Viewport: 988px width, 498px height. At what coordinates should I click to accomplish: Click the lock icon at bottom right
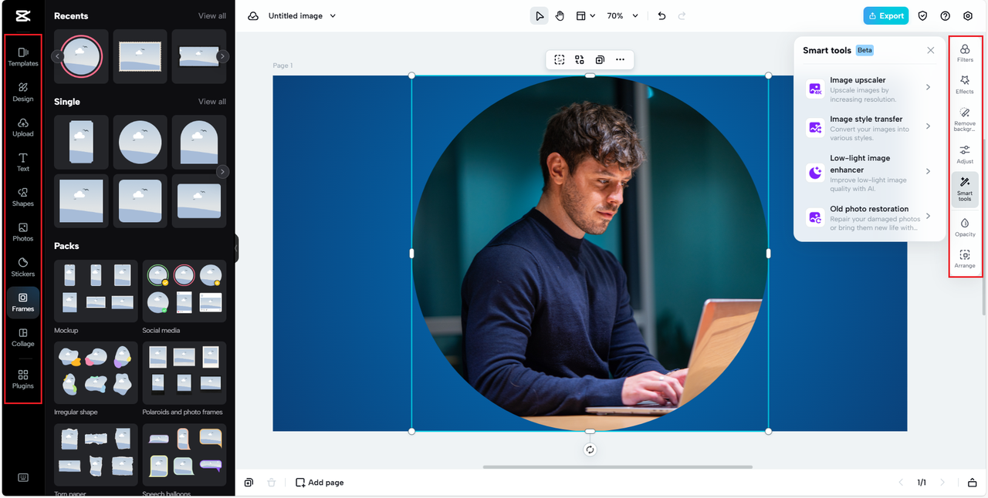(x=973, y=483)
